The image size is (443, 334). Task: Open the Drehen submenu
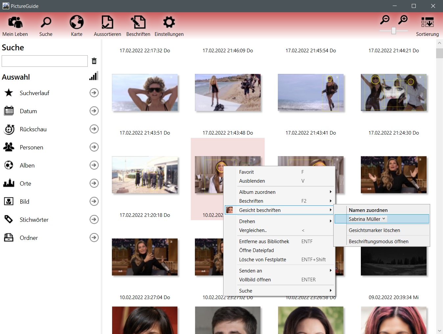tap(279, 221)
